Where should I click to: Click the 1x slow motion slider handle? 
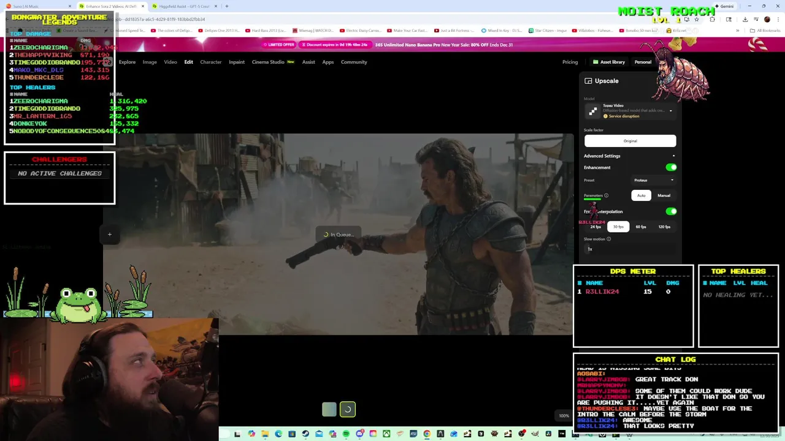(x=589, y=249)
